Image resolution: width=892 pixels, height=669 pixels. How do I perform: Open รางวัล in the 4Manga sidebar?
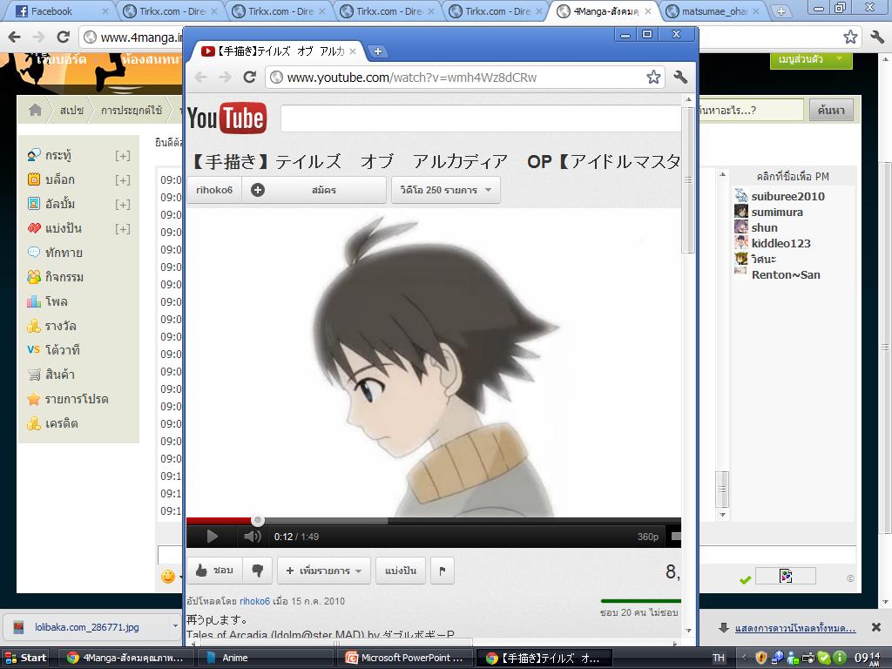(60, 326)
